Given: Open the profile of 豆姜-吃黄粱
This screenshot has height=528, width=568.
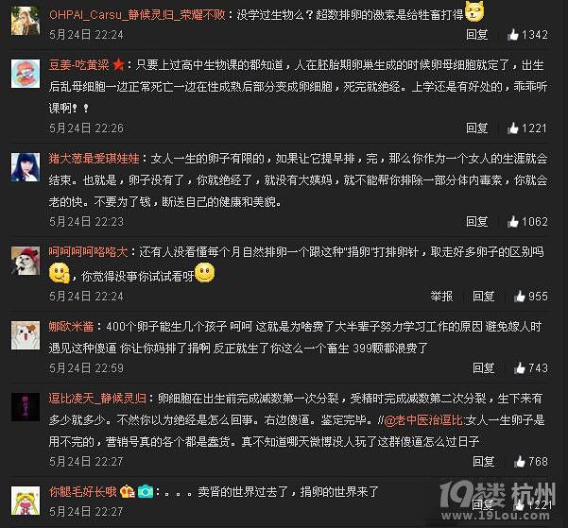Looking at the screenshot, I should coord(79,65).
